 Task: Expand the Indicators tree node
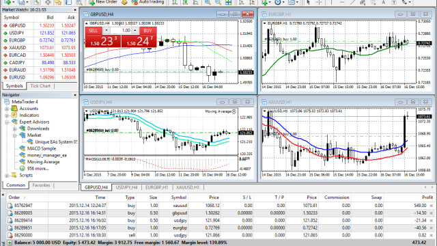coord(7,115)
